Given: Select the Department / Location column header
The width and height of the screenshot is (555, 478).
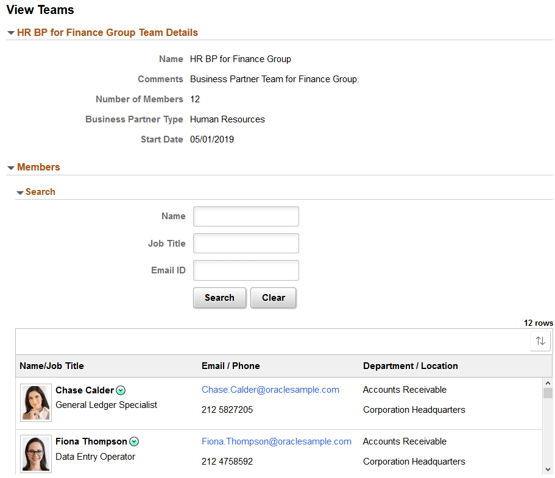Looking at the screenshot, I should tap(410, 366).
